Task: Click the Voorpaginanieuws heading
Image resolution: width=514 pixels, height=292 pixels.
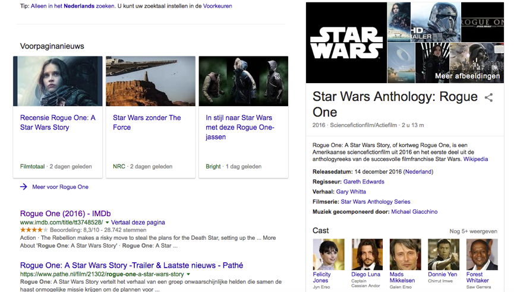Action: tap(52, 46)
